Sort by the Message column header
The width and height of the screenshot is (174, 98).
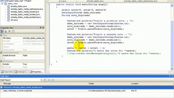click(44, 84)
